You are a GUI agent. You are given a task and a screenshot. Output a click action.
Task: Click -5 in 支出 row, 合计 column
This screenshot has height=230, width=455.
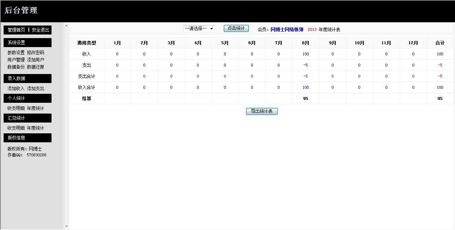point(440,65)
